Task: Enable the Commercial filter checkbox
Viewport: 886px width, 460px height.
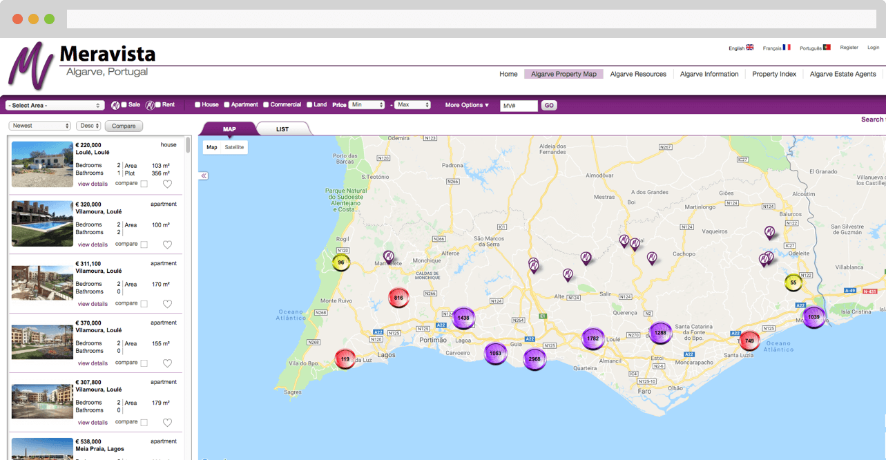Action: (266, 105)
